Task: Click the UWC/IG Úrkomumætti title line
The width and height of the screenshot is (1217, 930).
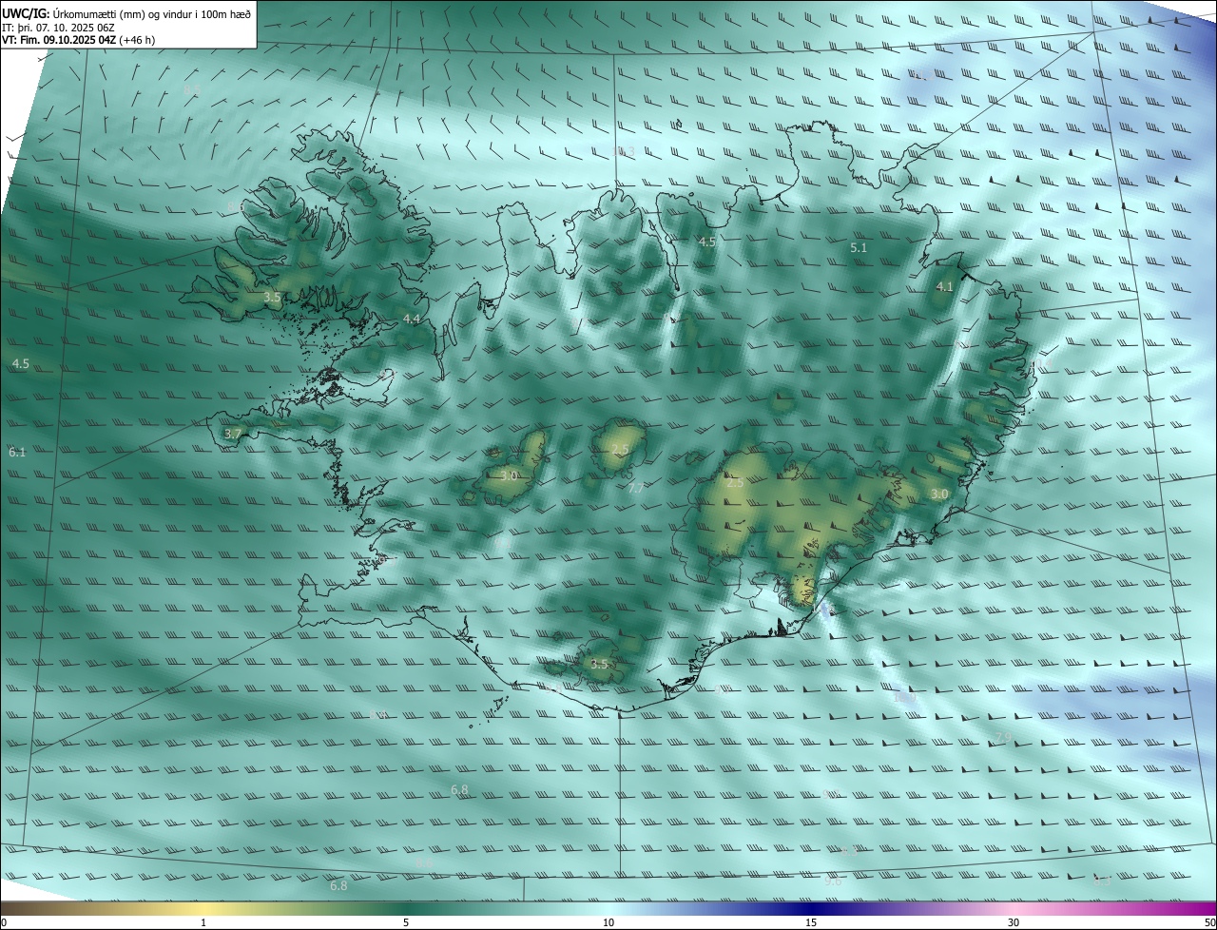Action: [x=126, y=13]
